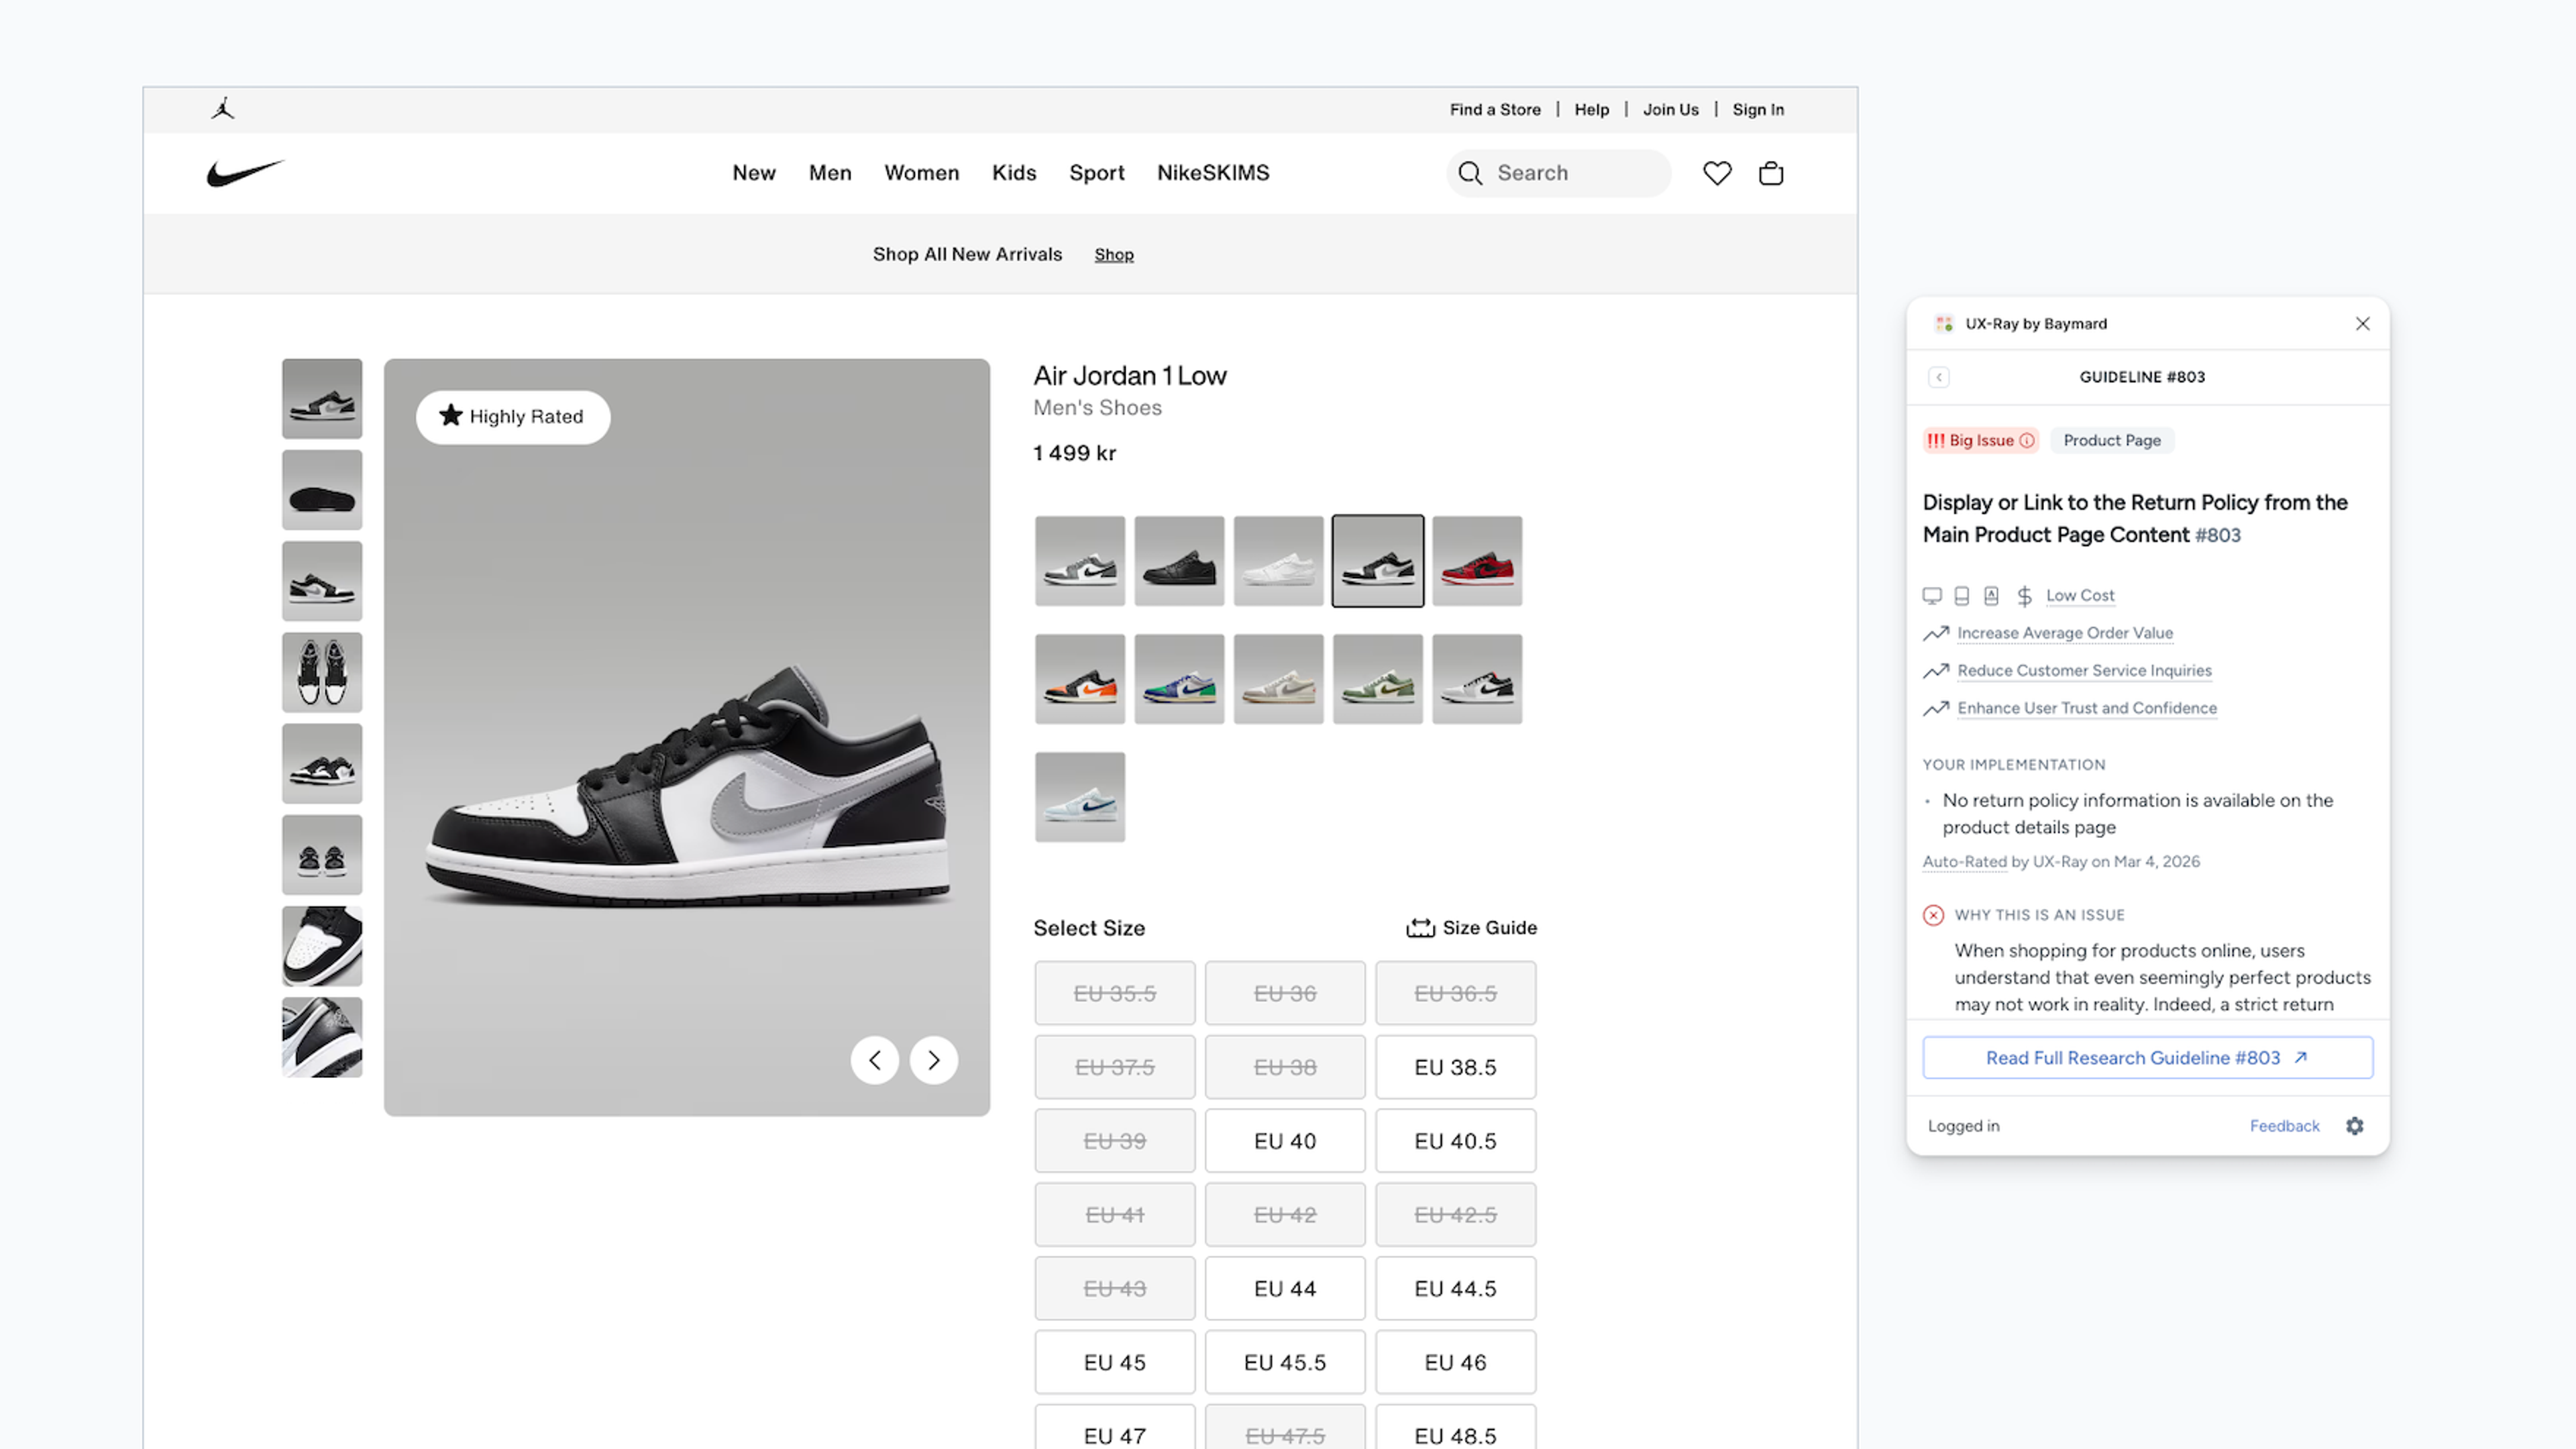Choose the blue and green colorway swatch

tap(1179, 679)
